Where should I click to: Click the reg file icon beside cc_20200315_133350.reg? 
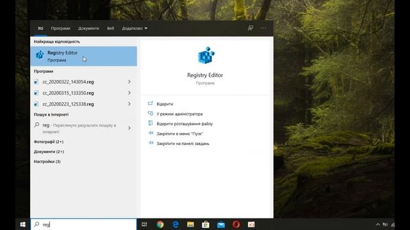[x=37, y=93]
